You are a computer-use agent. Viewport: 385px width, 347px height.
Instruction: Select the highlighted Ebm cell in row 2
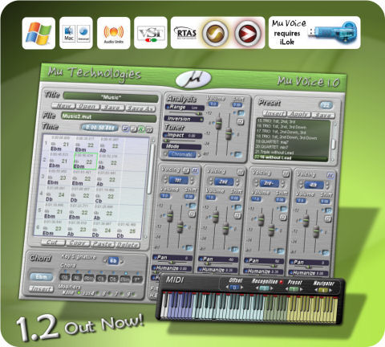pos(85,161)
